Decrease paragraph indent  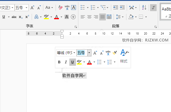tap(116, 8)
